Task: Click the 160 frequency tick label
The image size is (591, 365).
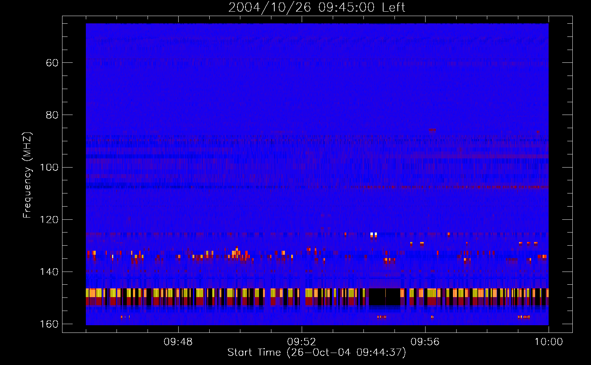Action: 49,324
